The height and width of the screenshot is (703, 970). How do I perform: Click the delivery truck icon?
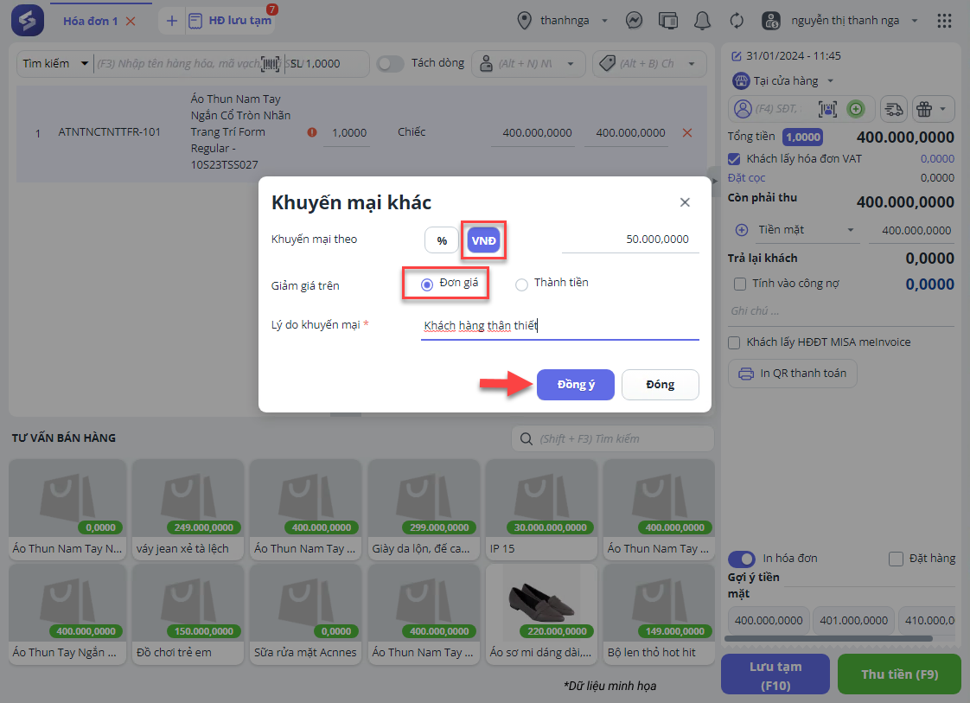pyautogui.click(x=893, y=109)
